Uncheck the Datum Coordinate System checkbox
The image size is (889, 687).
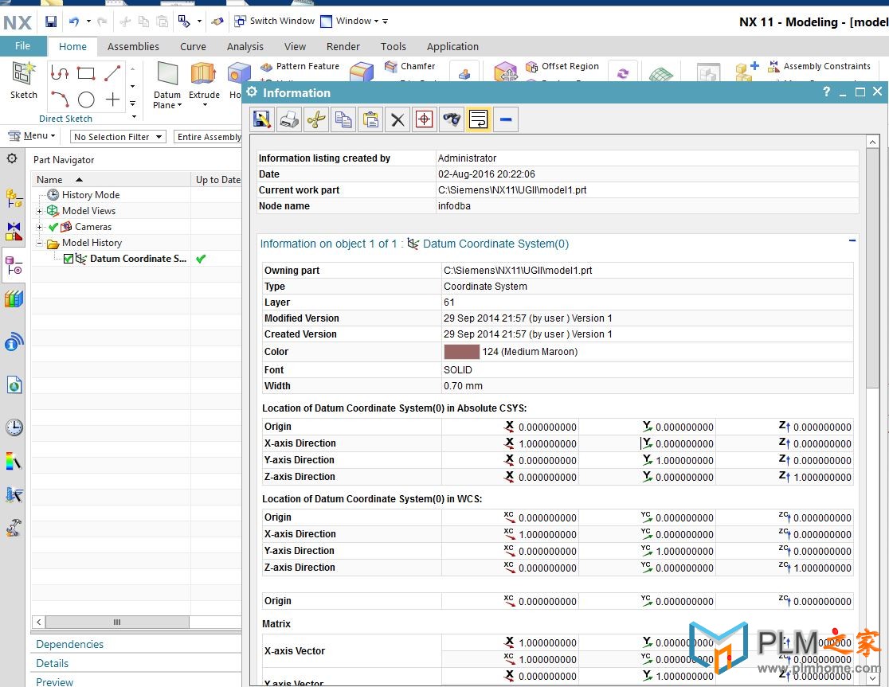click(69, 259)
